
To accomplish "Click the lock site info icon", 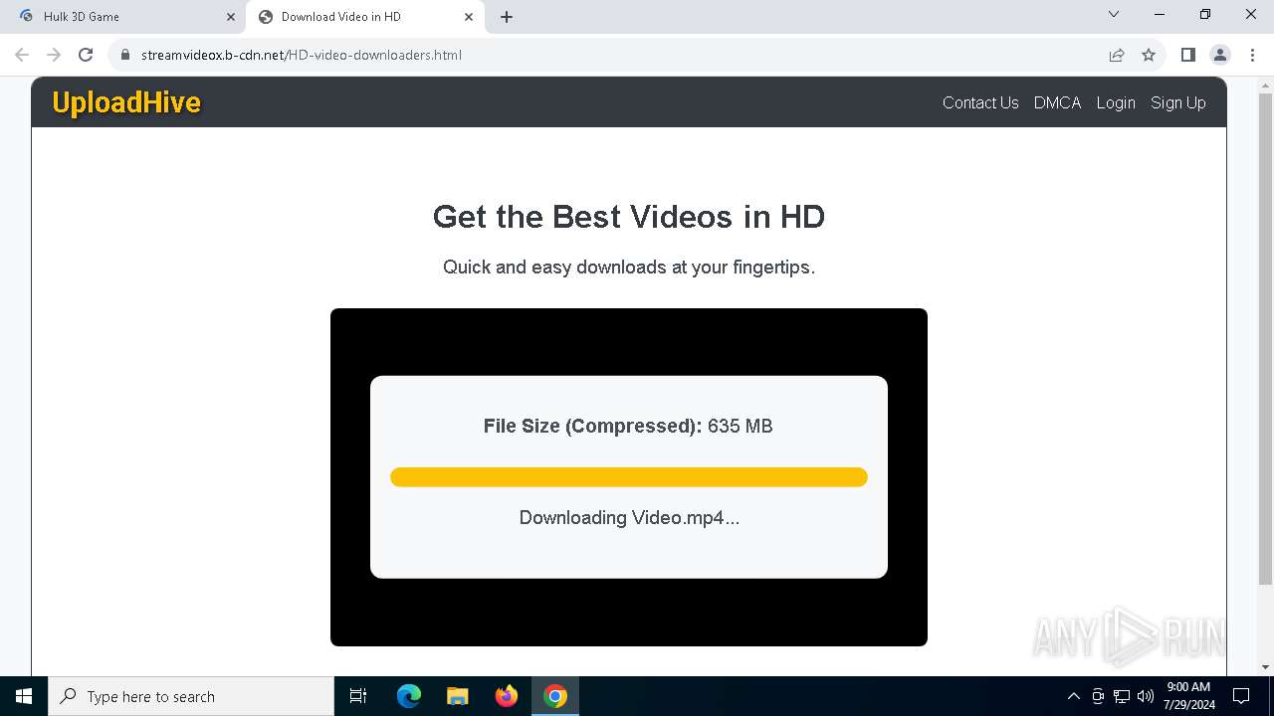I will 125,55.
